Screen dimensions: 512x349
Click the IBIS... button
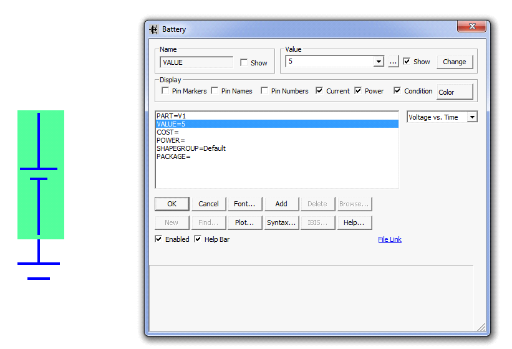pos(317,222)
